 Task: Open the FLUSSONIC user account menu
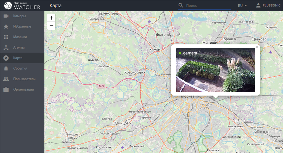coord(268,6)
